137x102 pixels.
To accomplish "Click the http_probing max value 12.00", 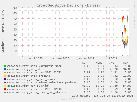I will point(127,76).
